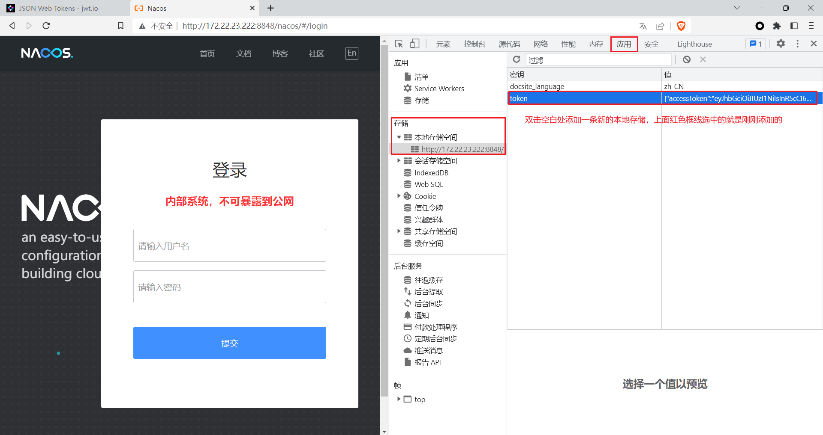Close the DevTools panel
The width and height of the screenshot is (823, 435).
[x=814, y=44]
